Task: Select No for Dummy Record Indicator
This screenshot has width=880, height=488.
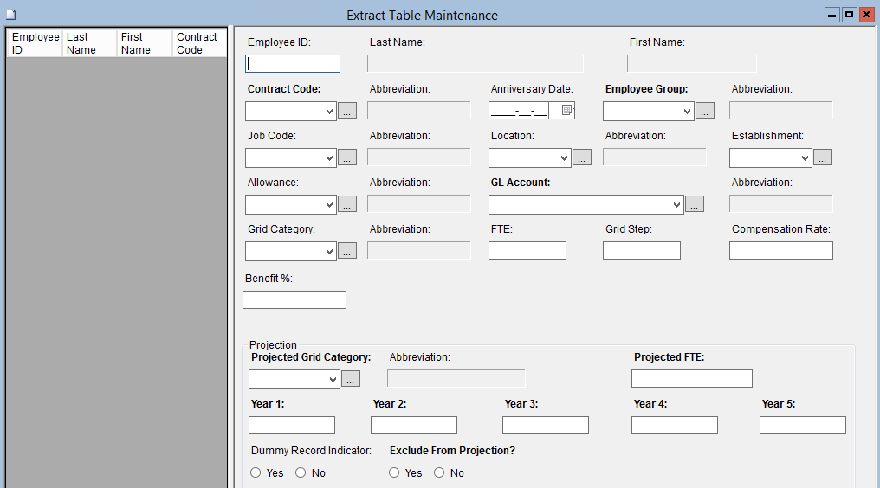Action: point(301,472)
